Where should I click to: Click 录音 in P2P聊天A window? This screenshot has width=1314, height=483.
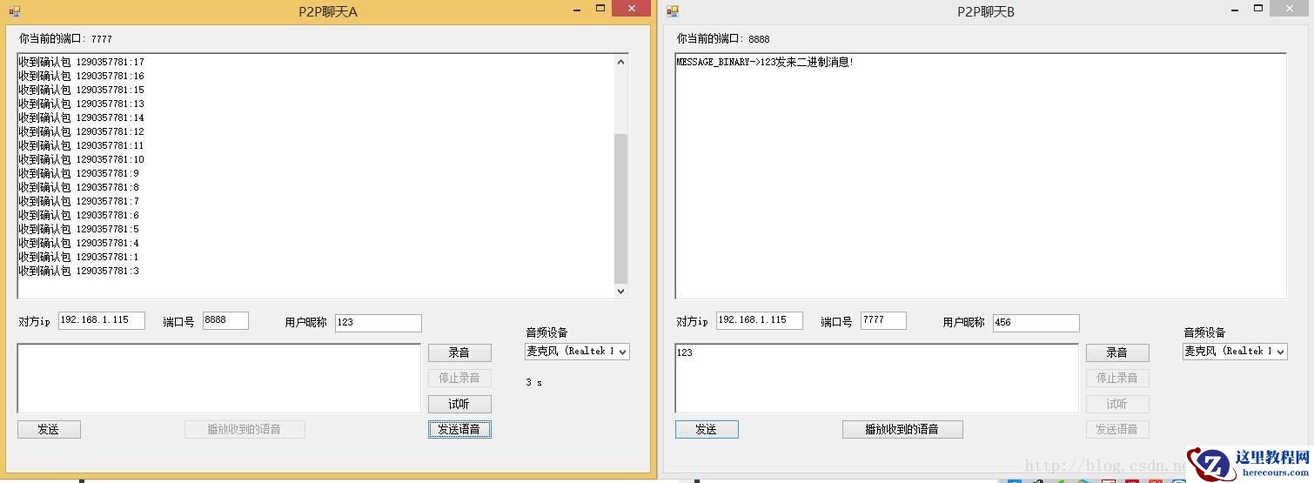point(459,352)
